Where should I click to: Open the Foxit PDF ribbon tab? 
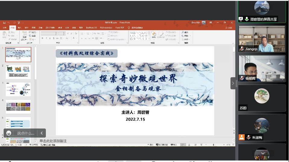(x=119, y=27)
